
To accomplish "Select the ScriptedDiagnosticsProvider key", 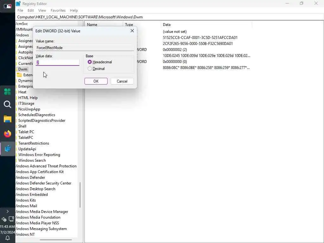I will pos(42,121).
